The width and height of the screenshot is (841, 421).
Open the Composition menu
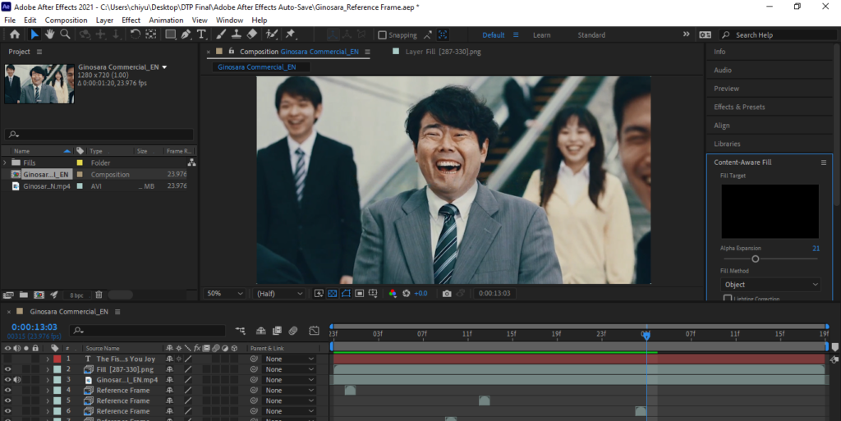[66, 20]
